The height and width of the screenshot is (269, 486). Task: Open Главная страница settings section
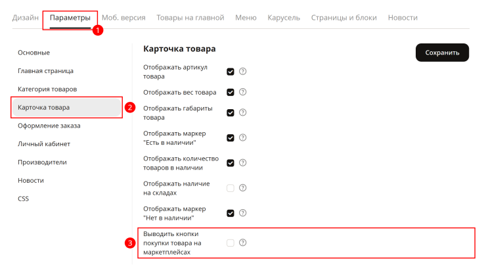[x=45, y=71]
